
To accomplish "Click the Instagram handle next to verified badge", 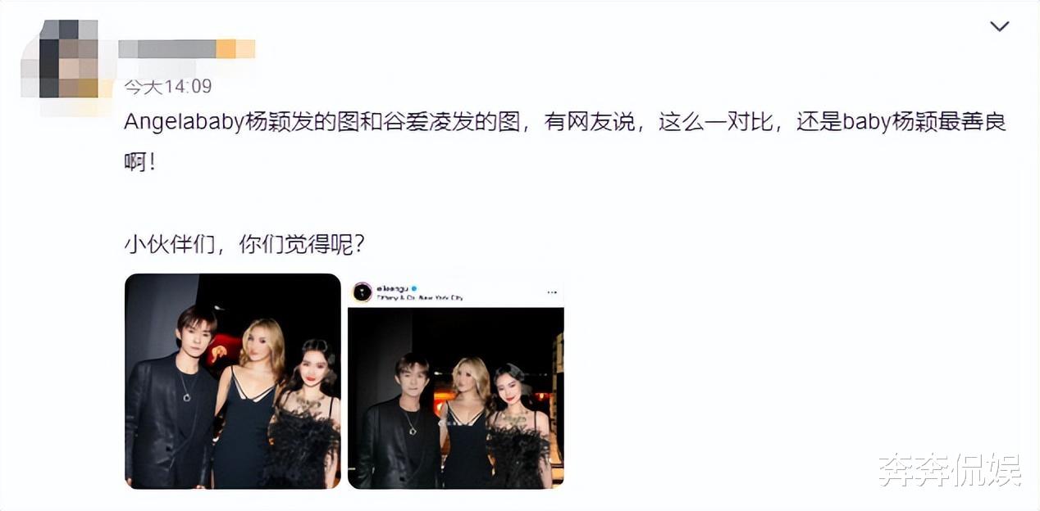I will click(x=392, y=288).
